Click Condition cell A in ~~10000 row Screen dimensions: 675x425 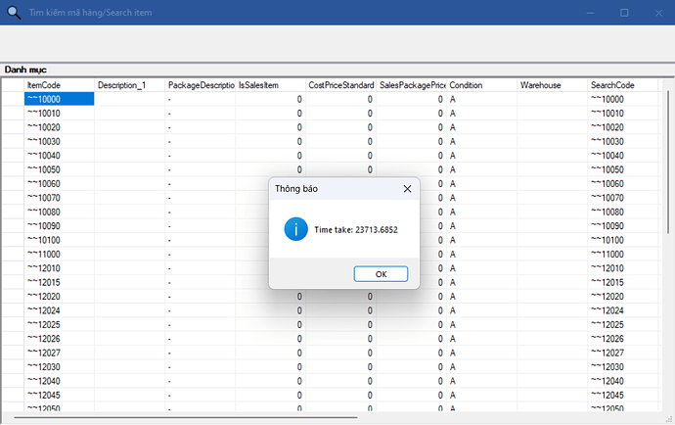(481, 99)
